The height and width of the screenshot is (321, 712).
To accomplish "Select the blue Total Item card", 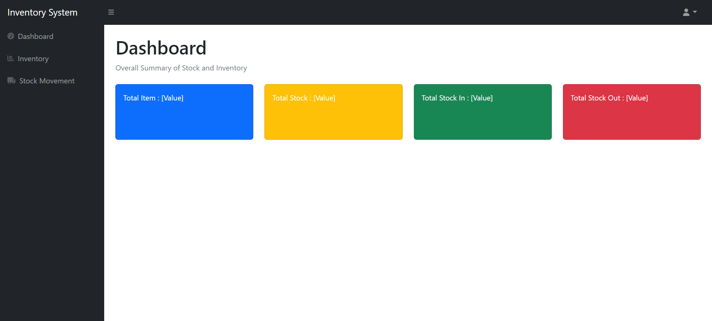I will [184, 119].
